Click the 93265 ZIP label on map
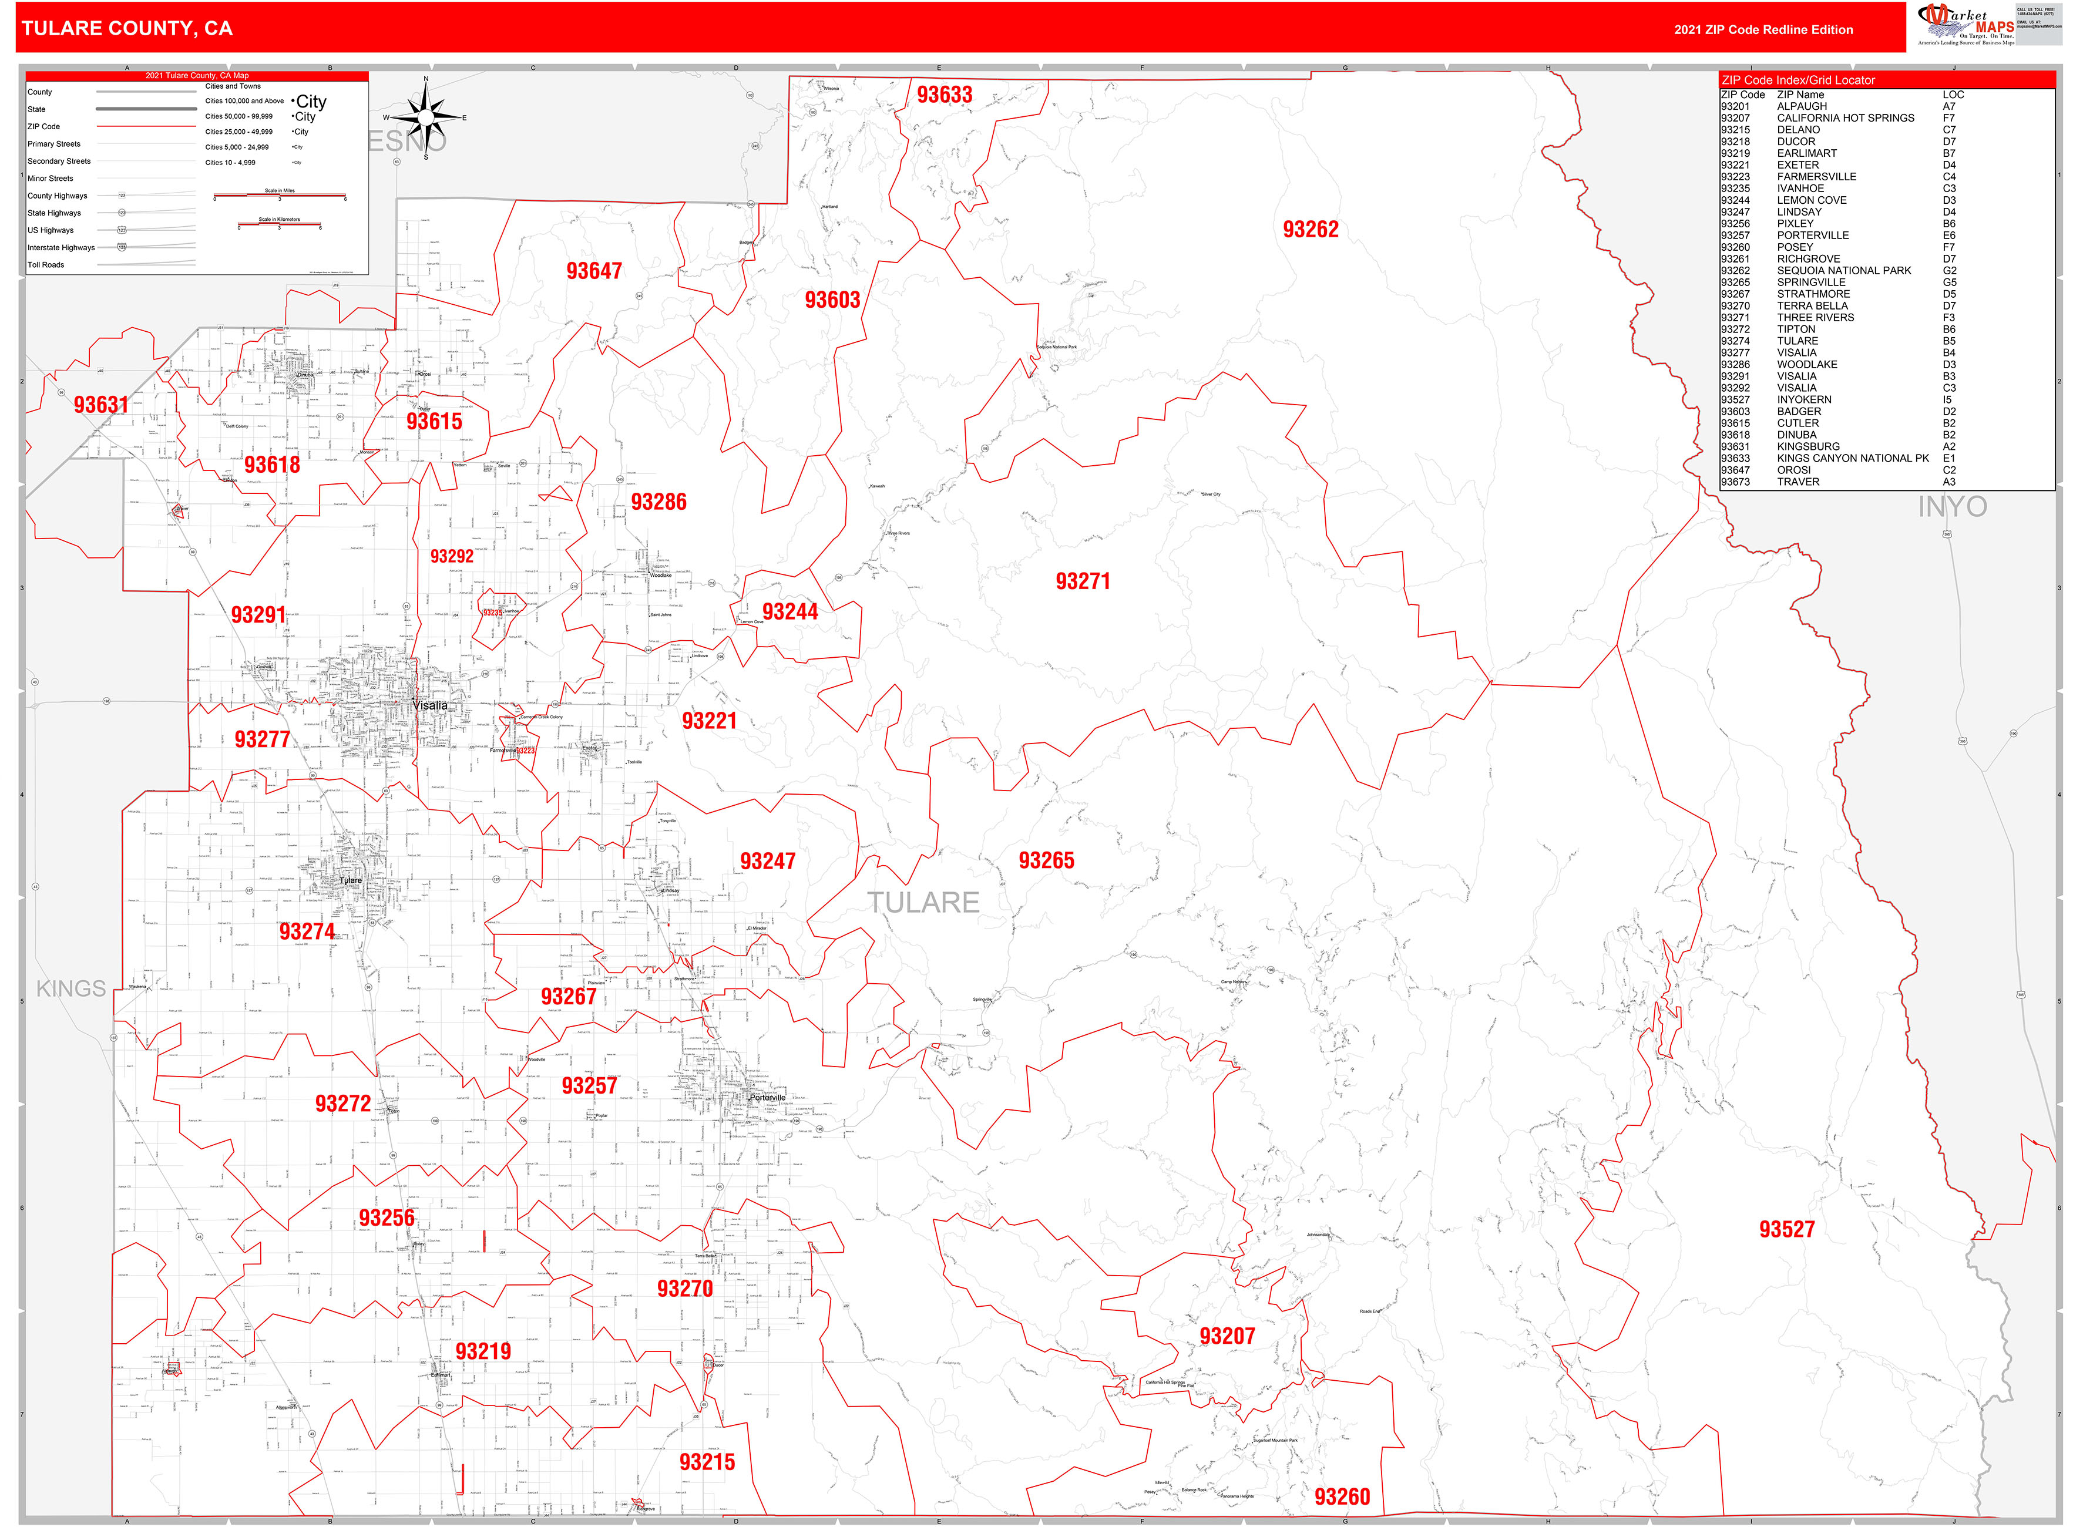The image size is (2073, 1527). (1046, 860)
